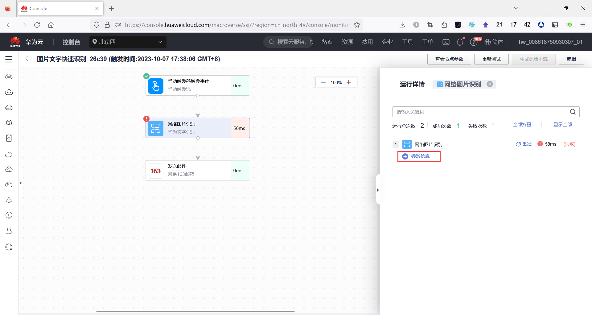The height and width of the screenshot is (315, 592).
Task: Bookmark this page with star icon
Action: 357,25
